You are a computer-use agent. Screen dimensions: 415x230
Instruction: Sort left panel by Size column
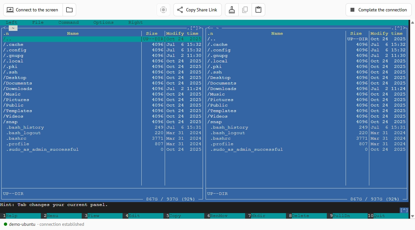click(152, 33)
